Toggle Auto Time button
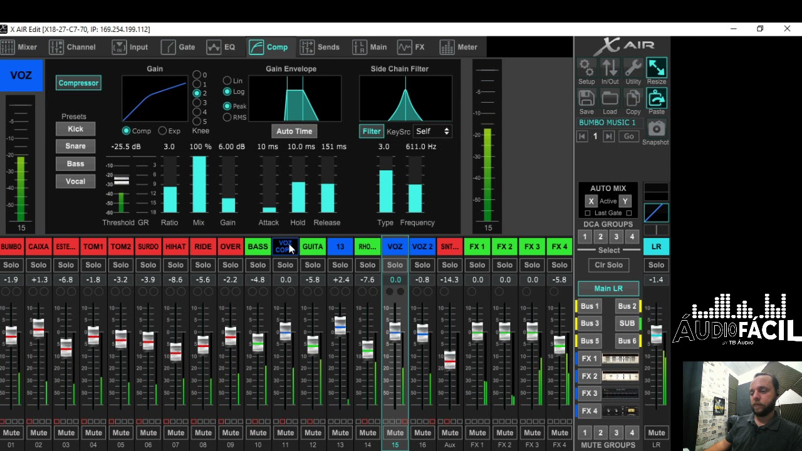 click(294, 132)
